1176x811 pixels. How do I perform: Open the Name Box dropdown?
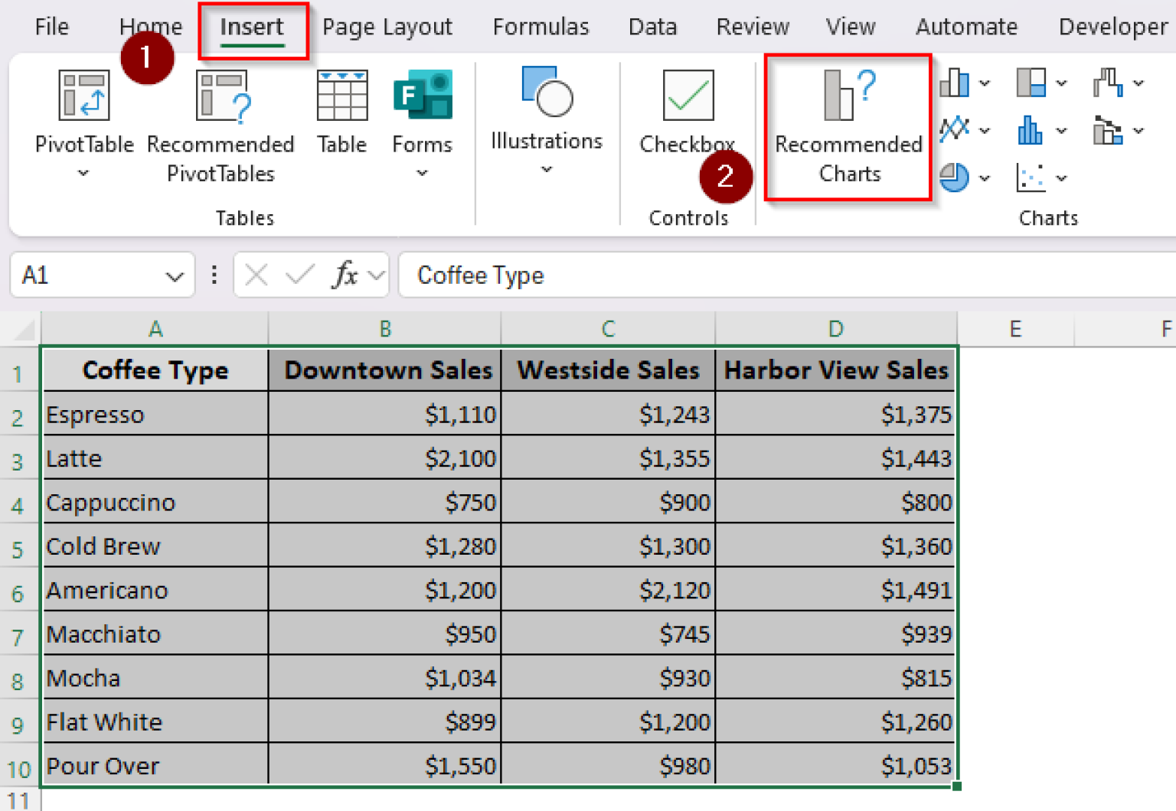click(175, 275)
